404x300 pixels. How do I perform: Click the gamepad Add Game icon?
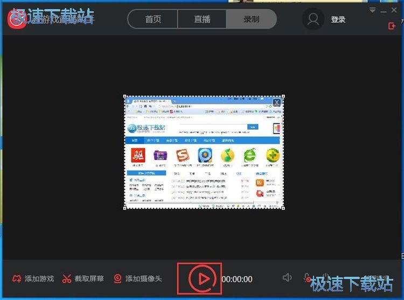click(x=17, y=279)
